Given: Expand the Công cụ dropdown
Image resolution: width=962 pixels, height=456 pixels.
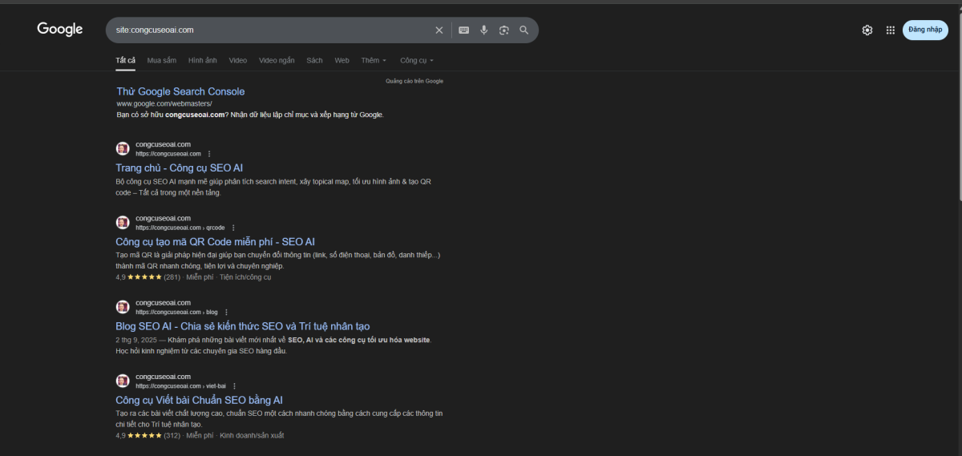Looking at the screenshot, I should 417,60.
